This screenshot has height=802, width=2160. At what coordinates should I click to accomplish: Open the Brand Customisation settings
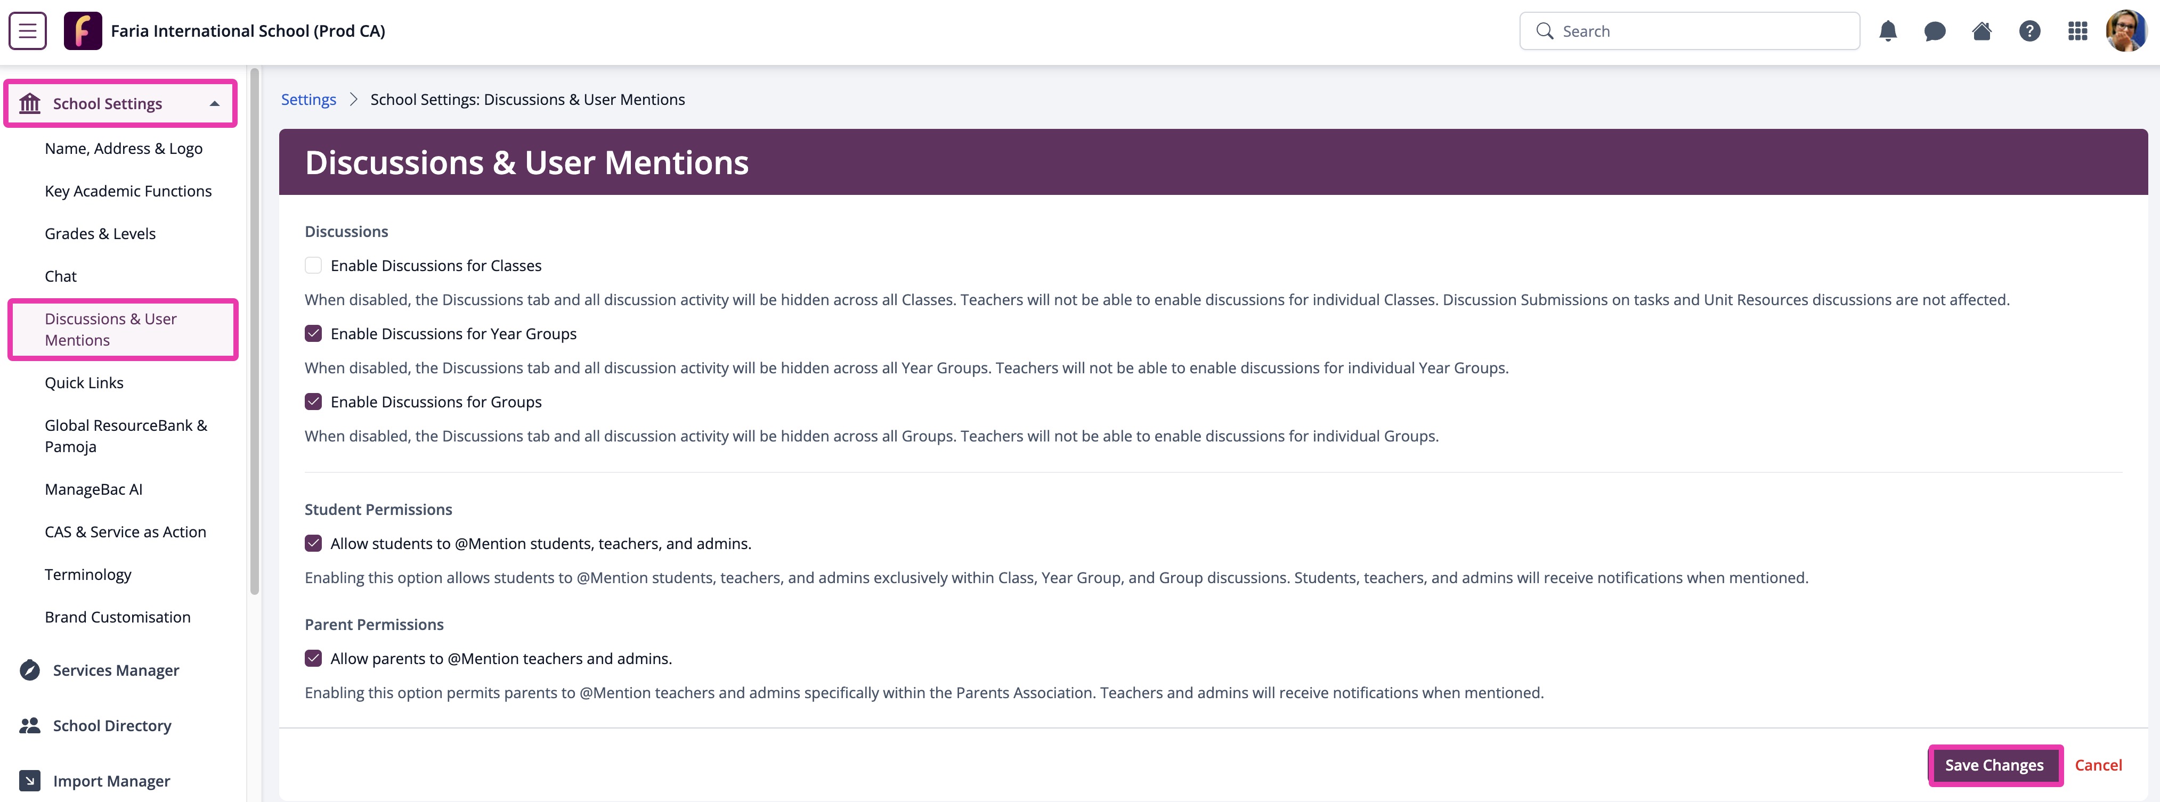[x=117, y=617]
